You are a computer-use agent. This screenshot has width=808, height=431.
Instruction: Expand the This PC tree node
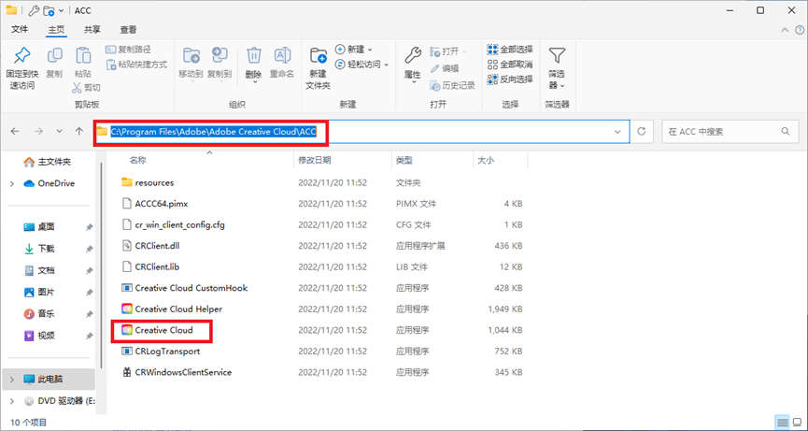(x=11, y=379)
